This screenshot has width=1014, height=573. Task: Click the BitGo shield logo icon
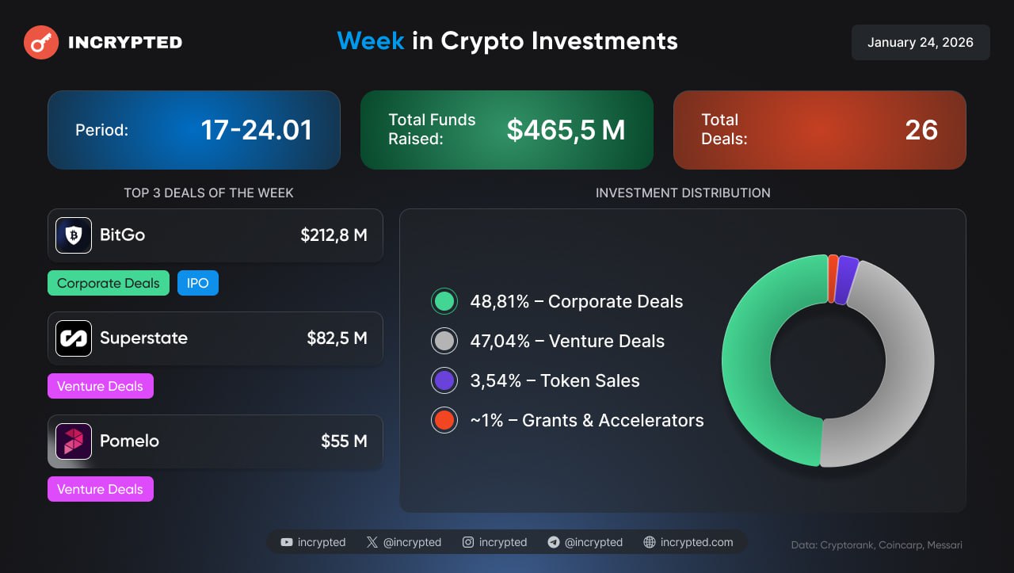[x=74, y=235]
